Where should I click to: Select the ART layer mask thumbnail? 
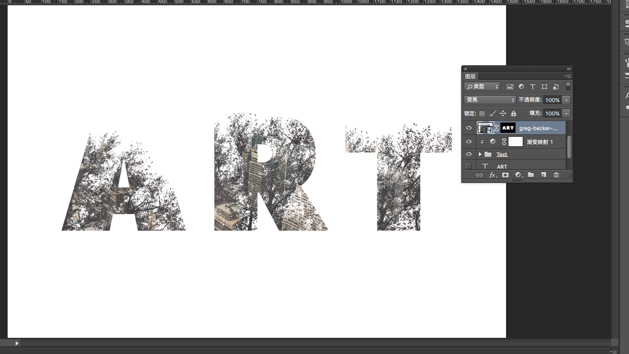point(508,128)
